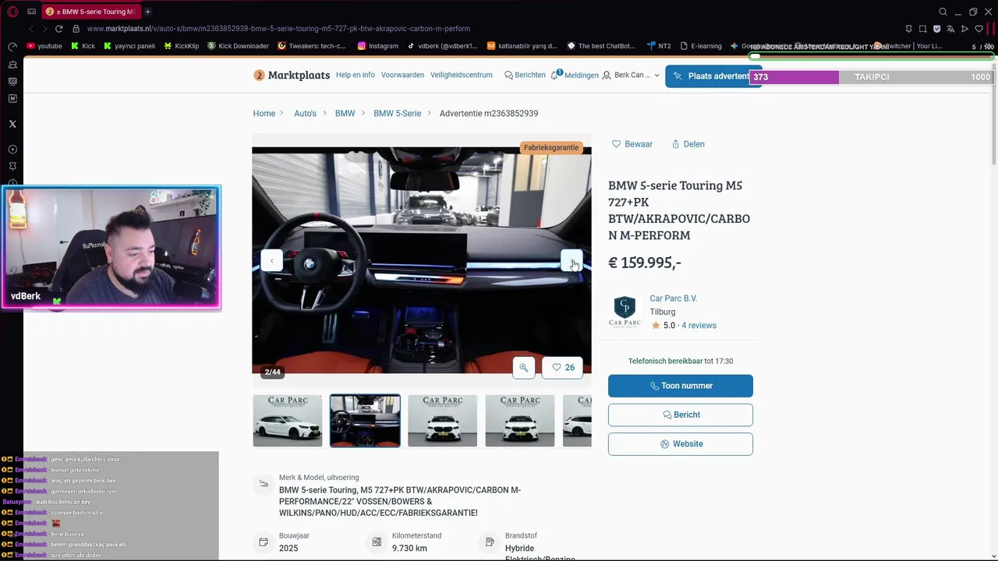Screen dimensions: 998x561
Task: Open the player send icon in address bar
Action: [x=964, y=29]
